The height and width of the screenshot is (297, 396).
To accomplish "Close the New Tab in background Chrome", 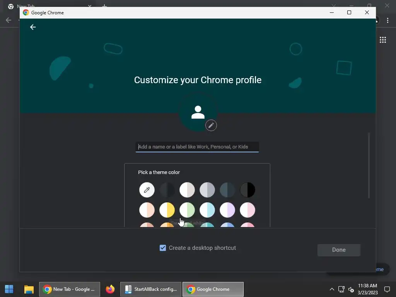I will 90,5.
